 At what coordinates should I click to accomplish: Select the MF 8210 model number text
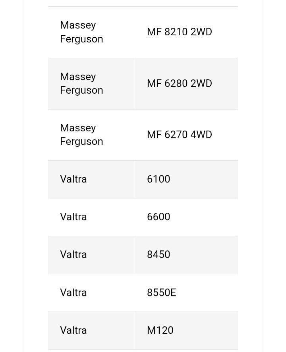(x=167, y=32)
